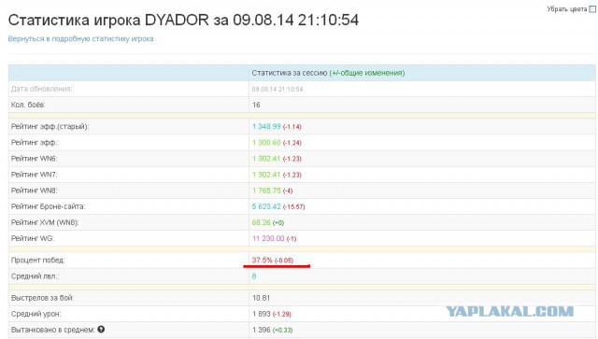Select 'Вытанковано в среднем' label
The image size is (598, 339).
[52, 331]
